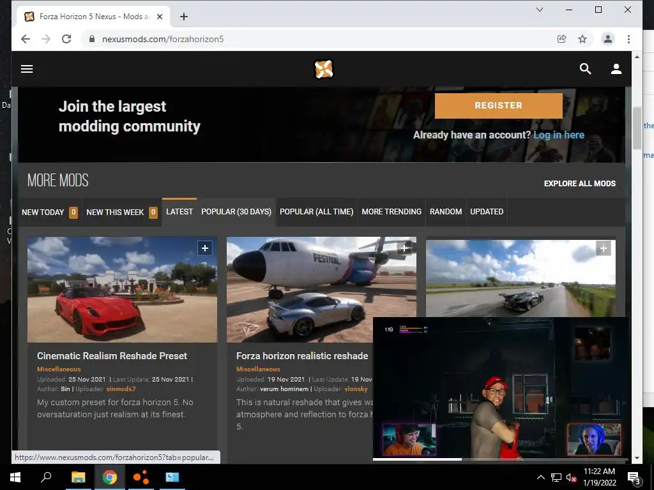Open Cinematic Realism Reshade Preset title
The image size is (654, 490).
112,356
